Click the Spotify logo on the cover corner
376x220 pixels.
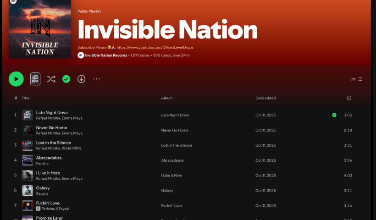[14, 2]
